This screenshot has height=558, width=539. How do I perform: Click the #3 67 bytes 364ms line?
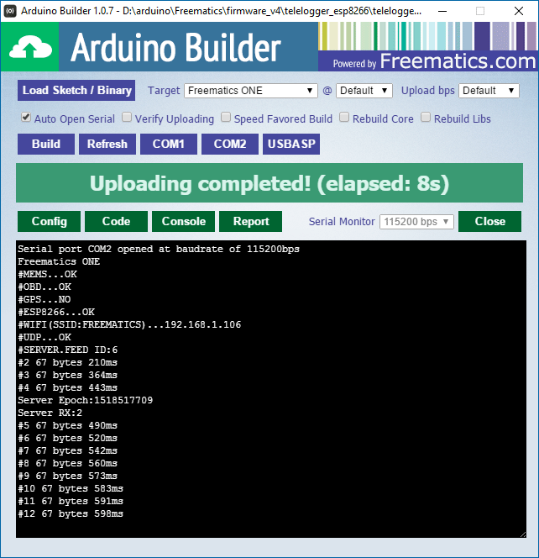[x=67, y=375]
